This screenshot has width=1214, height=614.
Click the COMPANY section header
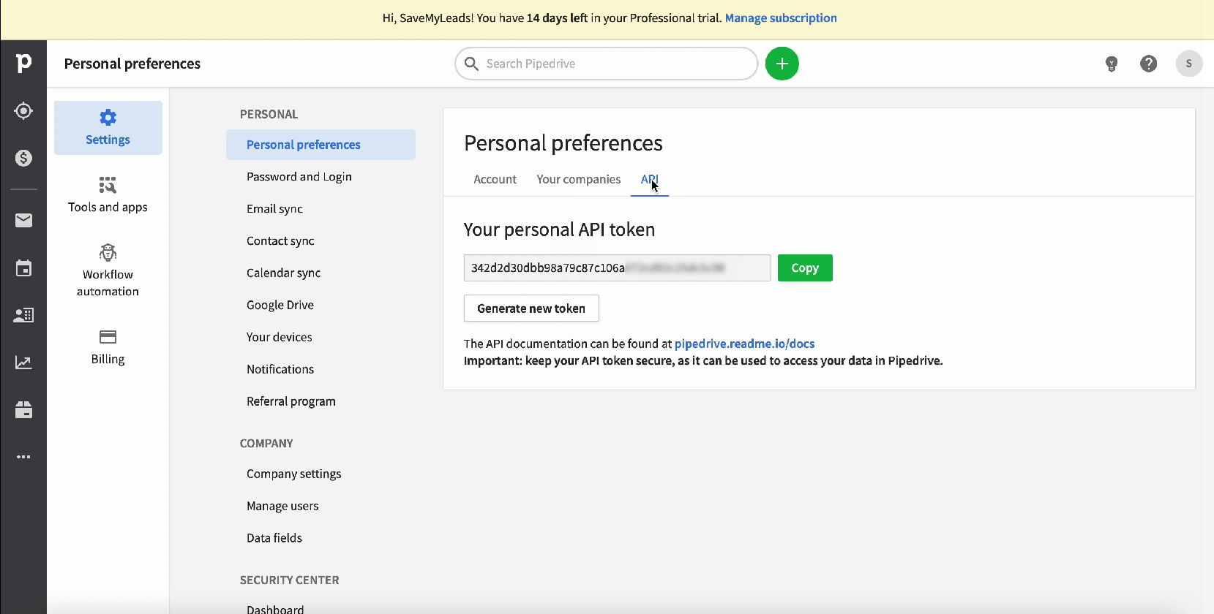(x=266, y=444)
